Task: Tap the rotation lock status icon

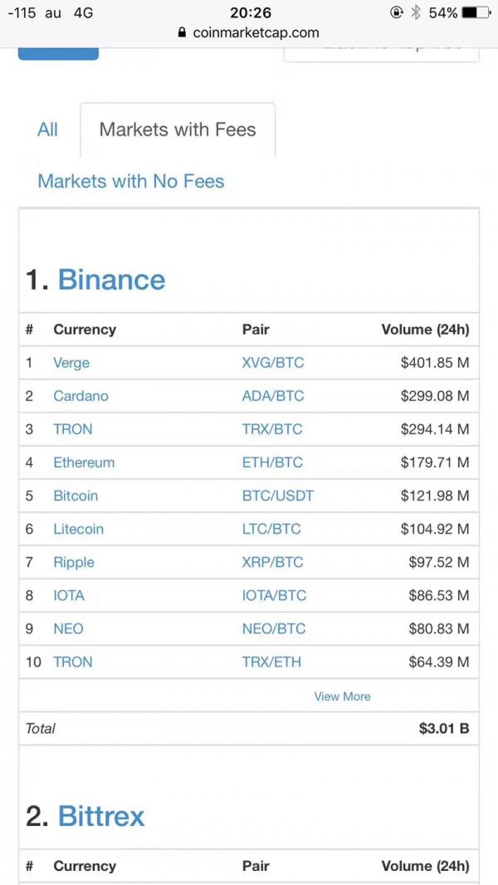Action: coord(396,12)
